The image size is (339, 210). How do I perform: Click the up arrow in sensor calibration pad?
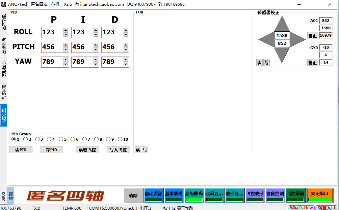[282, 26]
